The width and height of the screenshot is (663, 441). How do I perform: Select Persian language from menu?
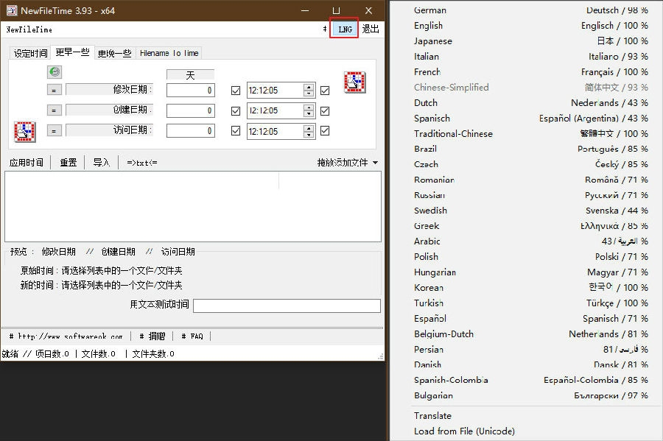coord(530,349)
